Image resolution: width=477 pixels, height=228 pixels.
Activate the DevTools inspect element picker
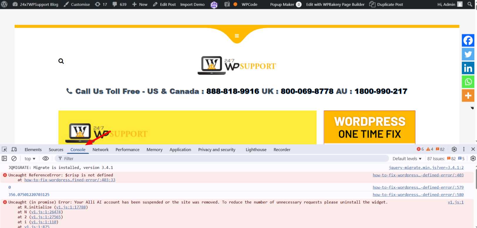tap(4, 149)
